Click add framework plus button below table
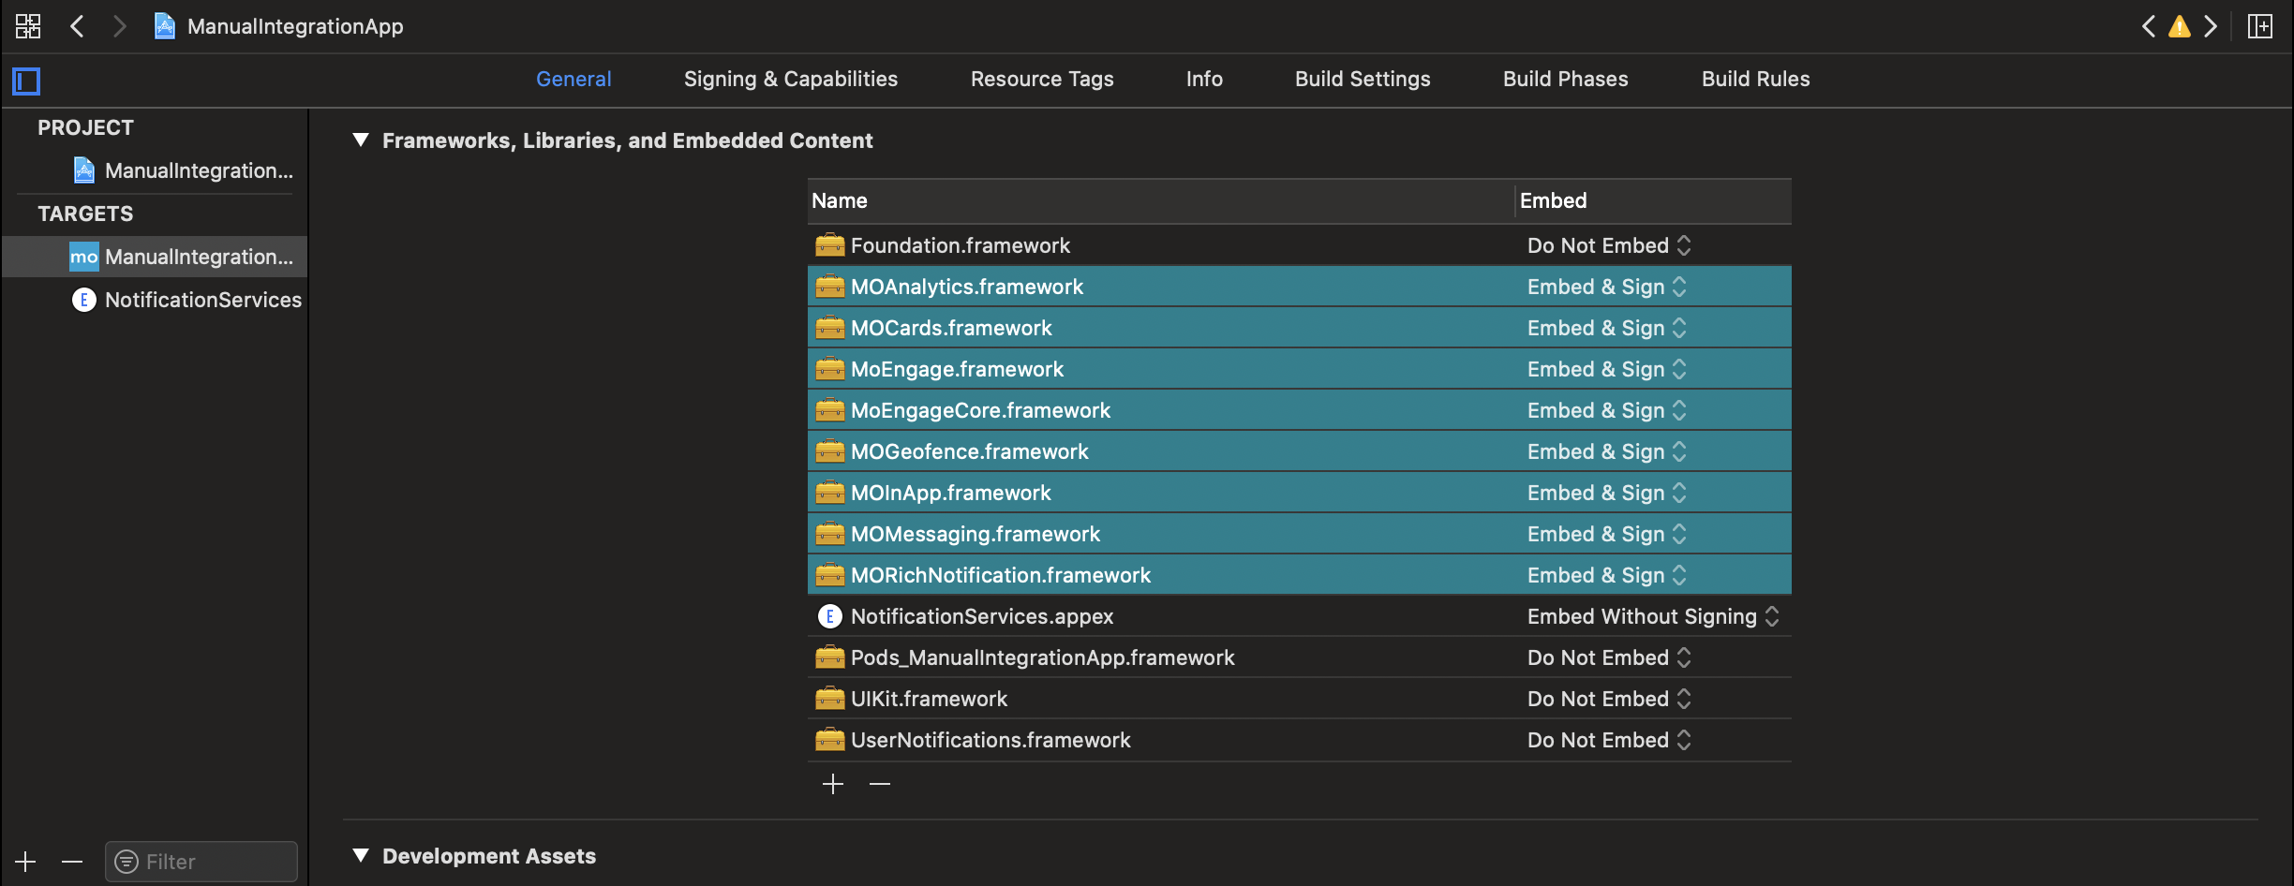This screenshot has height=886, width=2294. (832, 784)
